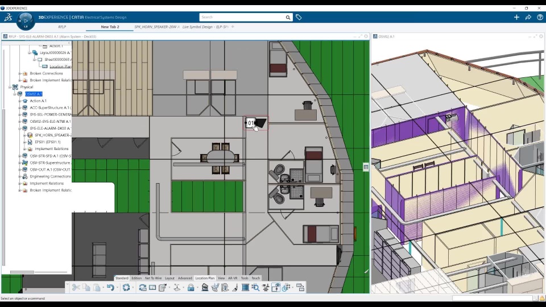Add a new tab with plus
Screen dimensions: 546x307
(x=233, y=27)
